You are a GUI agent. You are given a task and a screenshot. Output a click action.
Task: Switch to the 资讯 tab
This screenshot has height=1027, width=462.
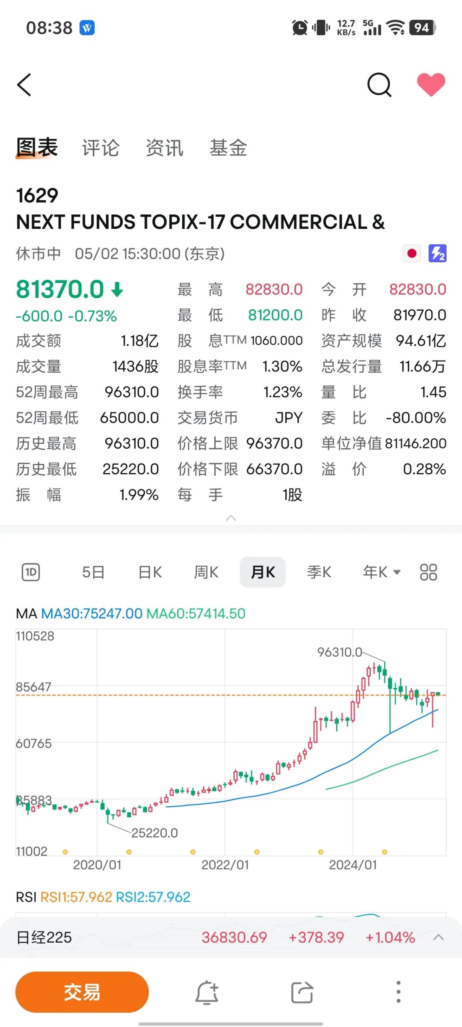pos(164,148)
